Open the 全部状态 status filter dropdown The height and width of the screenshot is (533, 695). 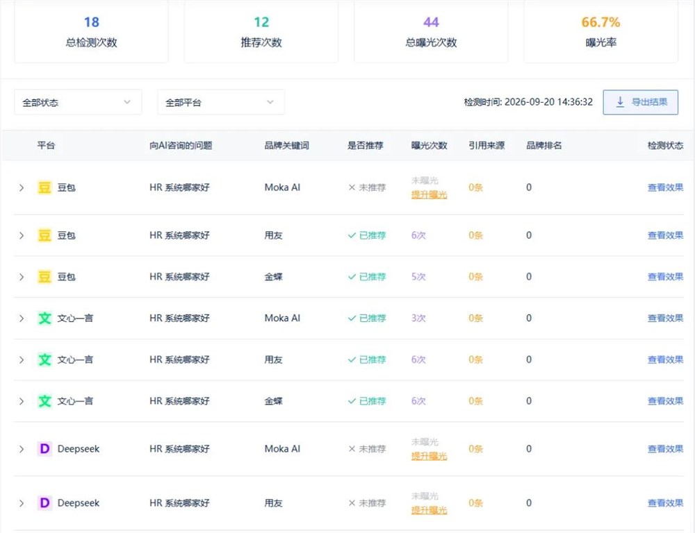point(78,102)
